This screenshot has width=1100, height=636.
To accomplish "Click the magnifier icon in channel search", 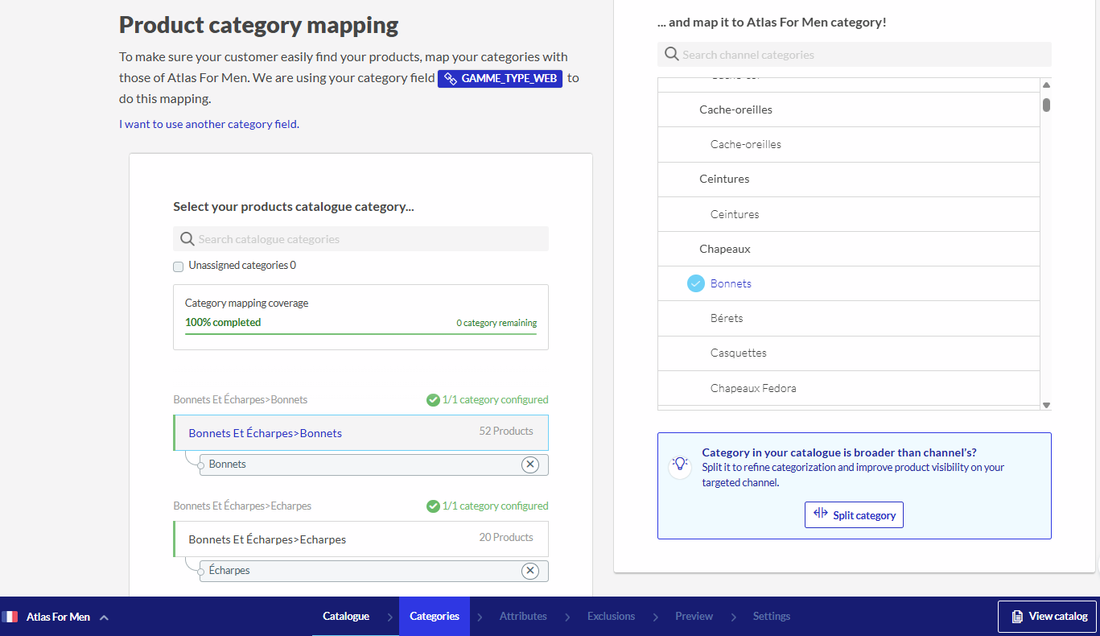I will pyautogui.click(x=672, y=55).
